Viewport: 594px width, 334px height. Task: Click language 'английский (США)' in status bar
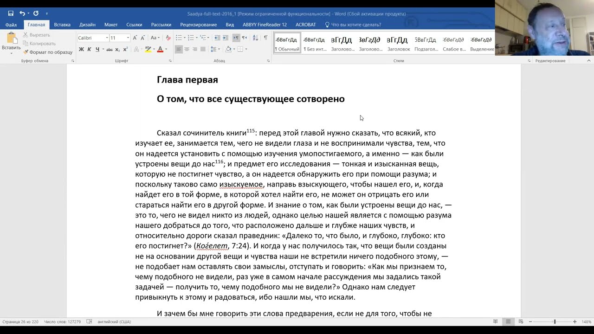[114, 321]
